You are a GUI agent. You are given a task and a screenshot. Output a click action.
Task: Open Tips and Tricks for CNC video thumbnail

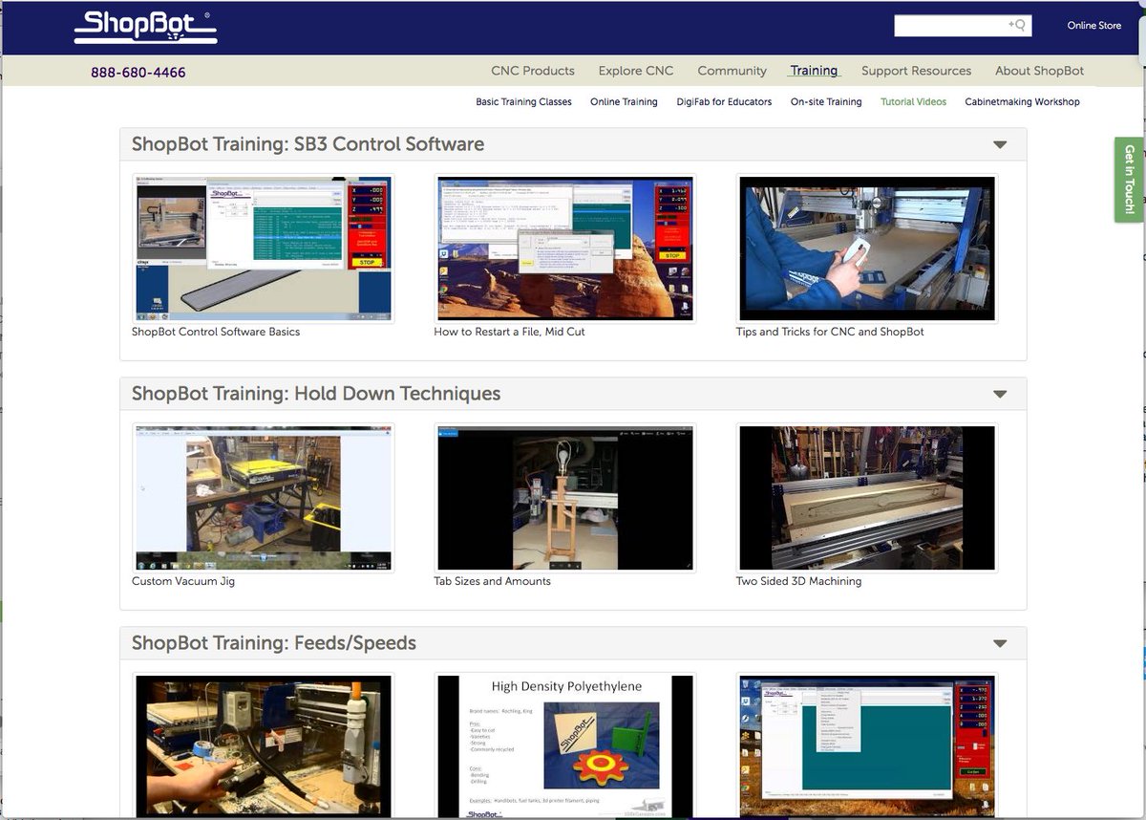click(x=867, y=248)
